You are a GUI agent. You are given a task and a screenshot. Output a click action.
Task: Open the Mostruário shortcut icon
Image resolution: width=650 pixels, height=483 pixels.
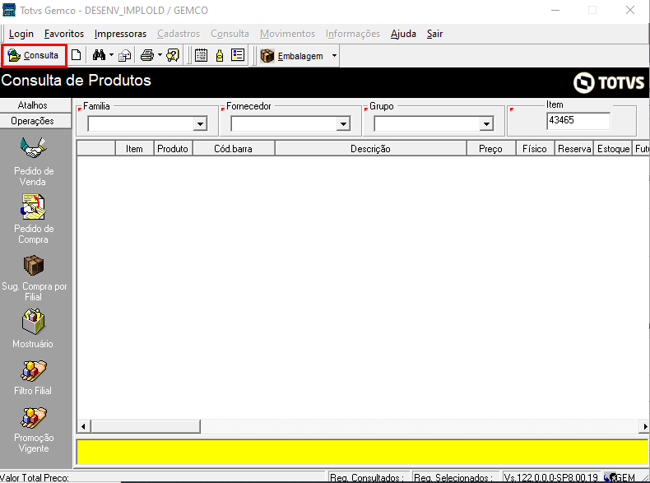[x=34, y=321]
